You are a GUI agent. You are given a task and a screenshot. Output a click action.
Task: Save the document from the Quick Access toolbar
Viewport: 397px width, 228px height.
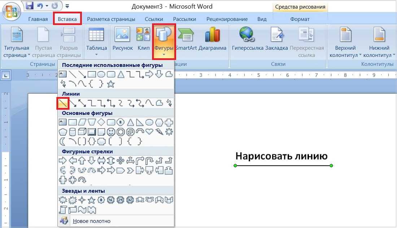[x=30, y=6]
